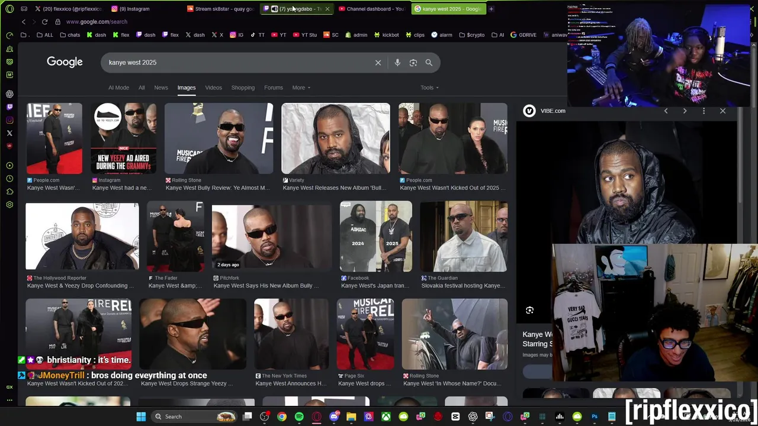This screenshot has height=426, width=758.
Task: Expand the AI bookmarks folder
Action: 498,35
